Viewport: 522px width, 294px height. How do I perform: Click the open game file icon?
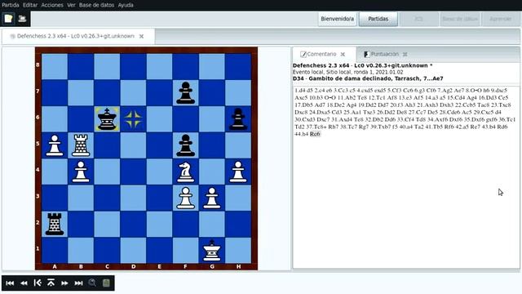(x=22, y=19)
